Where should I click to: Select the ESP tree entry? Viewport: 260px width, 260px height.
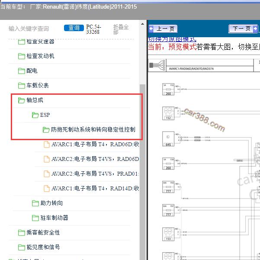point(45,115)
